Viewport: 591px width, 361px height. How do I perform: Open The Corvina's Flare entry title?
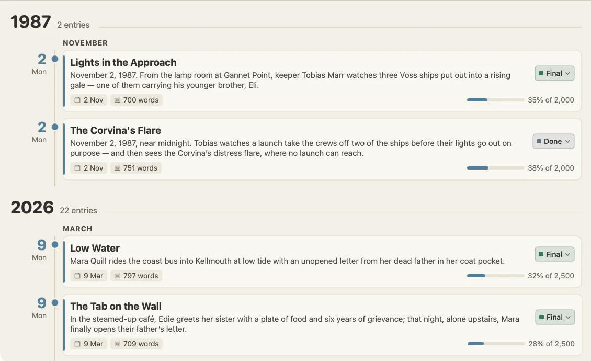pyautogui.click(x=116, y=130)
